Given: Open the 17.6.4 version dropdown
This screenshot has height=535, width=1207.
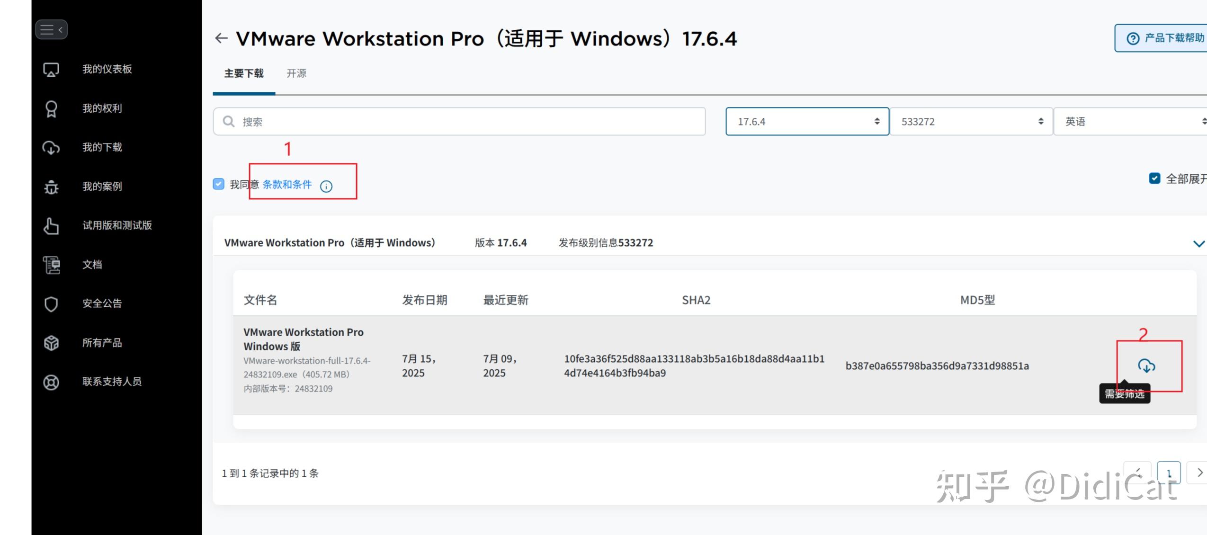Looking at the screenshot, I should tap(807, 122).
